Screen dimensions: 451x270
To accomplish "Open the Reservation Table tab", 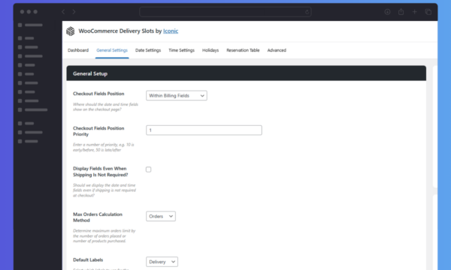I will point(243,50).
